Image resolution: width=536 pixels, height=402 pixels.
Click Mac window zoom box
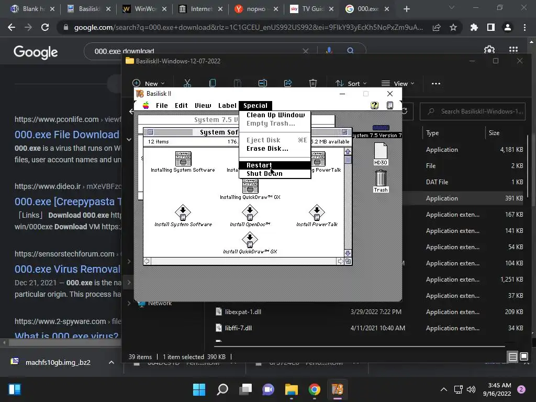coord(344,132)
